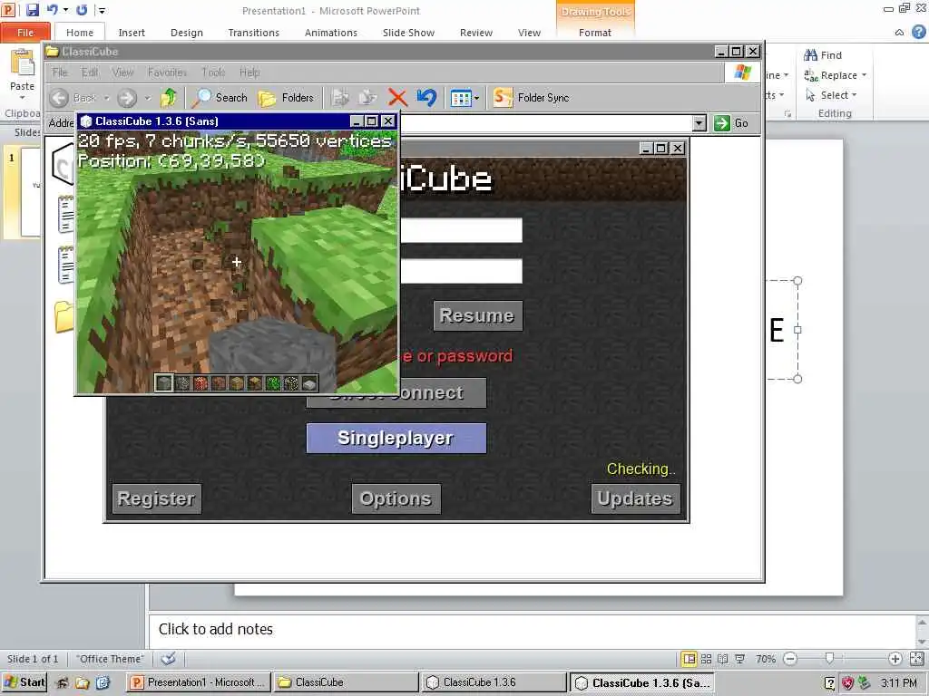Toggle Normal view button in the status bar
Image resolution: width=929 pixels, height=696 pixels.
689,659
